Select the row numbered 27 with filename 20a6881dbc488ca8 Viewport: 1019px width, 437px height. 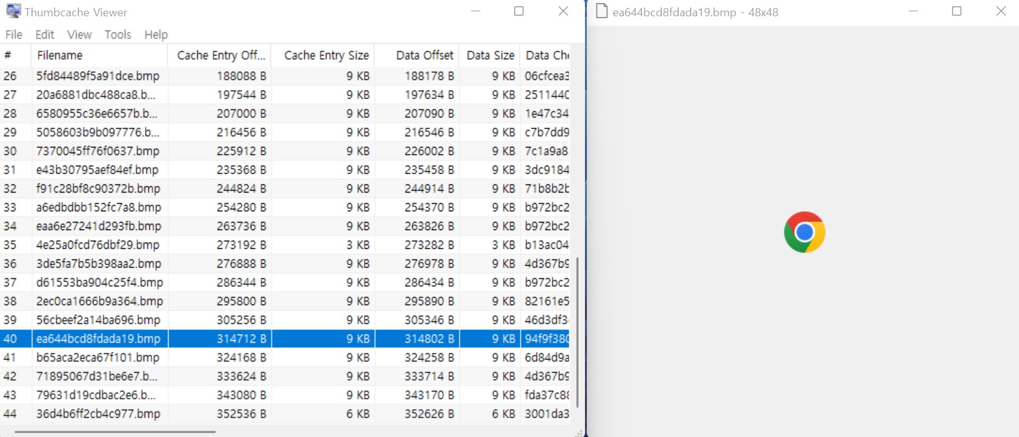point(285,94)
